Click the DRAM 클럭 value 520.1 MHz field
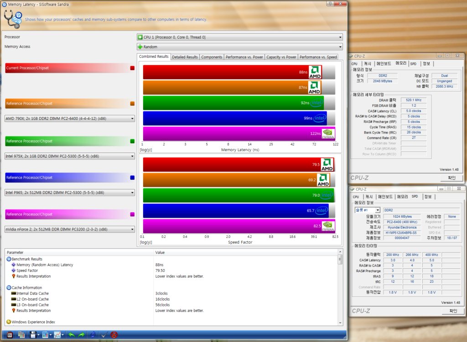Image resolution: width=467 pixels, height=342 pixels. pos(414,100)
